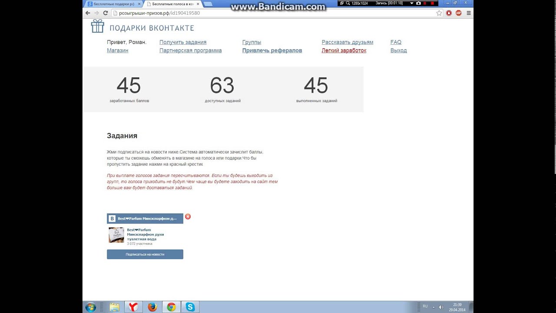The height and width of the screenshot is (313, 556).
Task: Reload the page with the refresh icon
Action: click(105, 13)
